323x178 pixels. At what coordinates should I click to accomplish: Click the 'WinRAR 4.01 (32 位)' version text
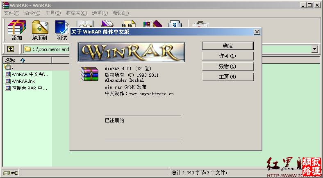[x=128, y=69]
